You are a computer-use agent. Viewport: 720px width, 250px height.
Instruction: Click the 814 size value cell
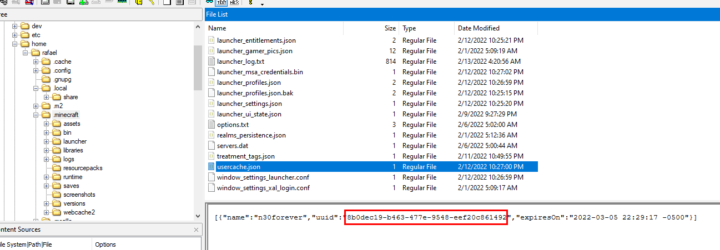click(391, 62)
